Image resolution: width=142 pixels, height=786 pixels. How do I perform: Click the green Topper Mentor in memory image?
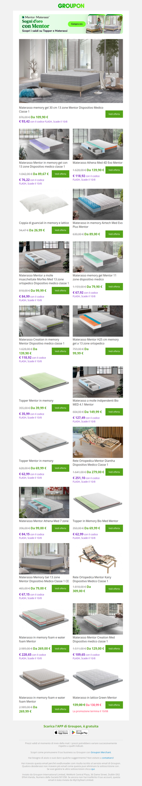[x=44, y=382]
